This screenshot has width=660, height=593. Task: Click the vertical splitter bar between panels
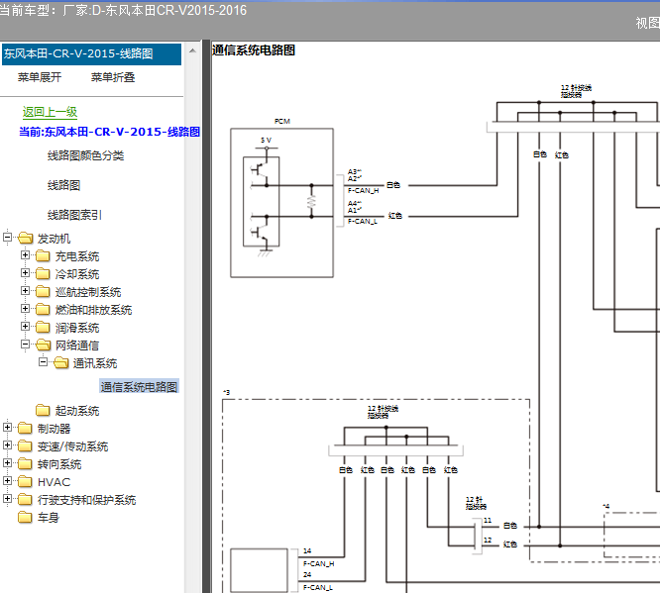[206, 316]
